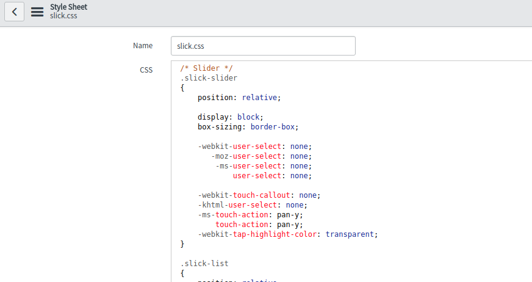Click the box-sizing: border-box line
Image resolution: width=532 pixels, height=282 pixels.
(x=248, y=127)
